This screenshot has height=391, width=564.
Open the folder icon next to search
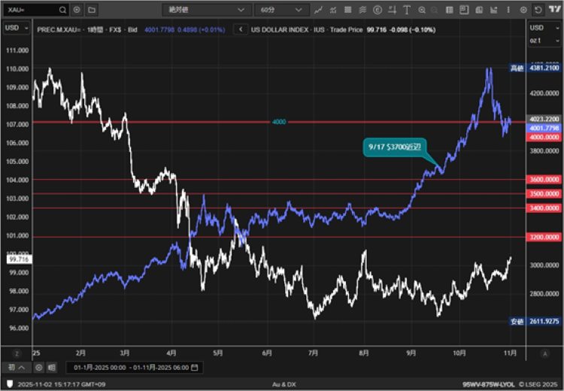coord(91,11)
